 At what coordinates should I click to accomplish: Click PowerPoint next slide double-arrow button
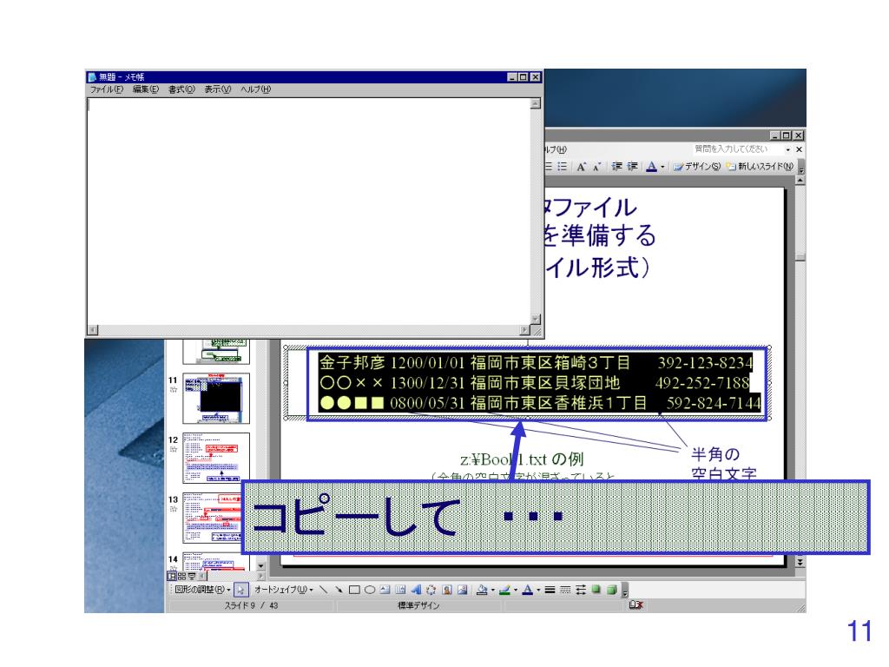pos(800,562)
